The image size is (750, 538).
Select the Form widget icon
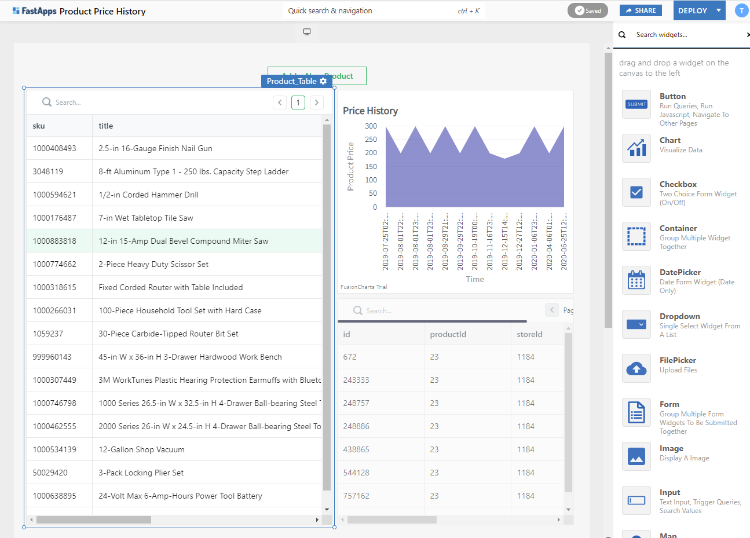[x=636, y=412]
